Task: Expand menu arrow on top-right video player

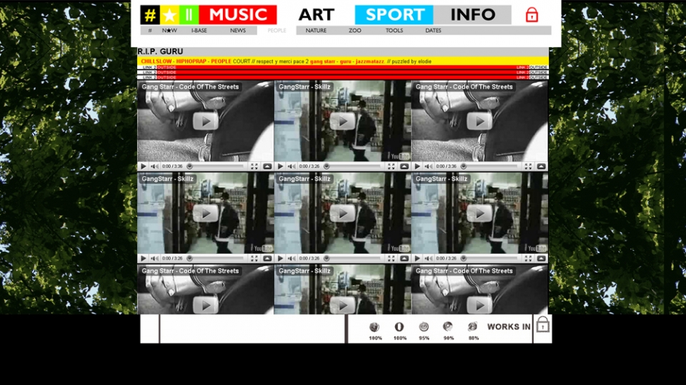Action: point(541,166)
